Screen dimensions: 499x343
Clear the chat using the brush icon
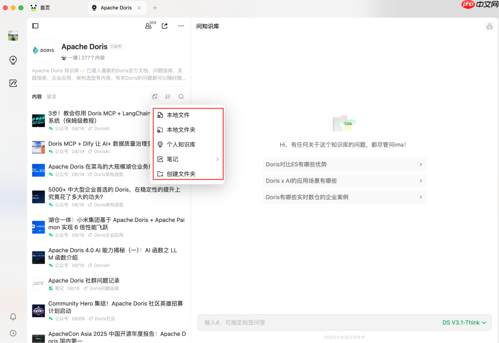pos(489,26)
